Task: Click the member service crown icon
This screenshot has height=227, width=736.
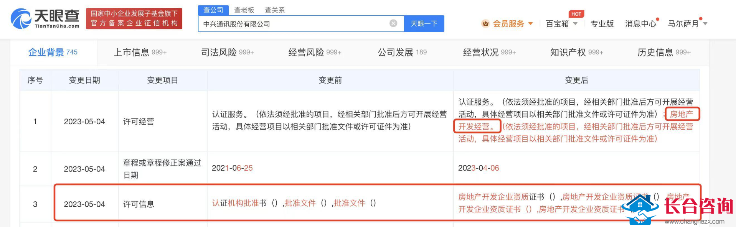Action: [485, 24]
